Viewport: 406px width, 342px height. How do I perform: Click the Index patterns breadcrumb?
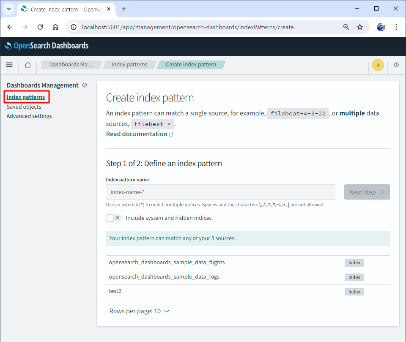[x=129, y=65]
